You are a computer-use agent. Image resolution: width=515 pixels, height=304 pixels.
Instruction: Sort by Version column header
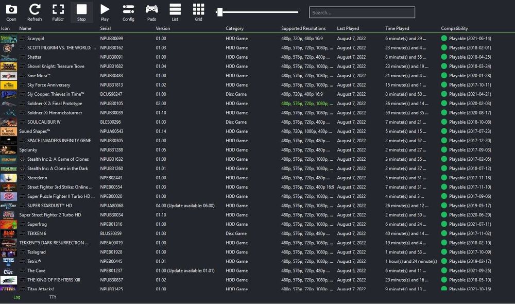point(163,28)
